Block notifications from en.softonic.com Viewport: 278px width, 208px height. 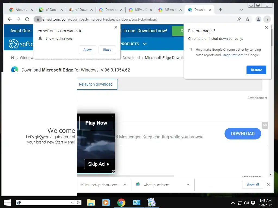107,50
